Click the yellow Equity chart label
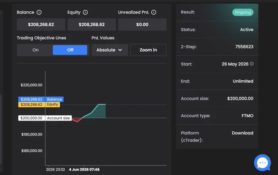278x175 pixels. click(x=39, y=105)
